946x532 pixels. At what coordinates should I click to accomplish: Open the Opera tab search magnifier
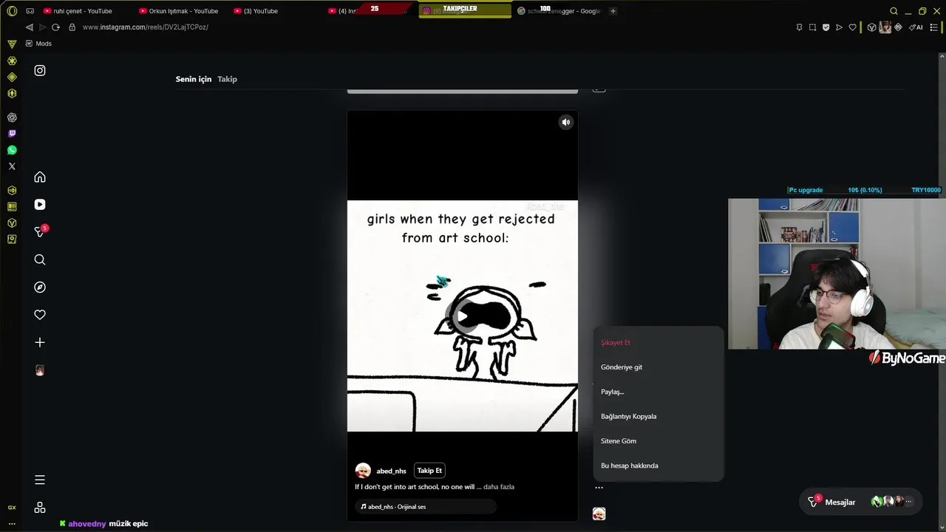click(894, 11)
